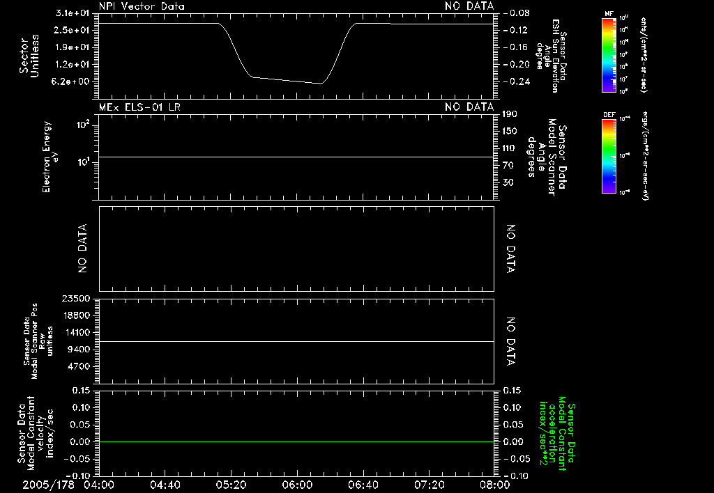Image resolution: width=714 pixels, height=493 pixels.
Task: Click the 30 scanner angle tick
Action: click(x=508, y=182)
